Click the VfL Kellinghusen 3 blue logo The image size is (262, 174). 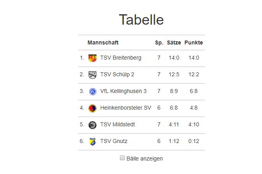92,92
